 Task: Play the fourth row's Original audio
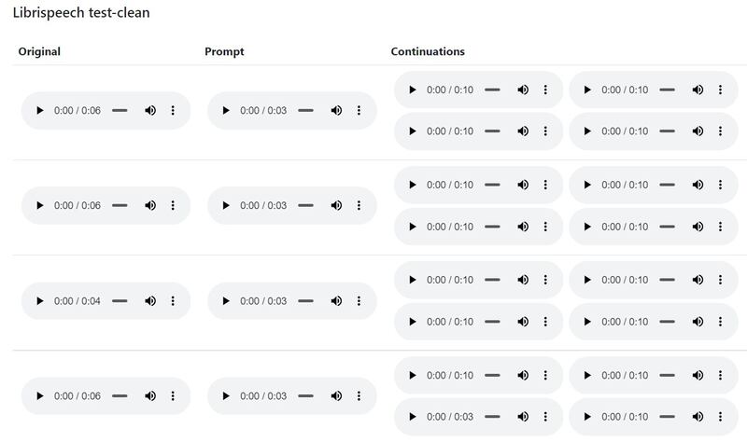pos(39,396)
